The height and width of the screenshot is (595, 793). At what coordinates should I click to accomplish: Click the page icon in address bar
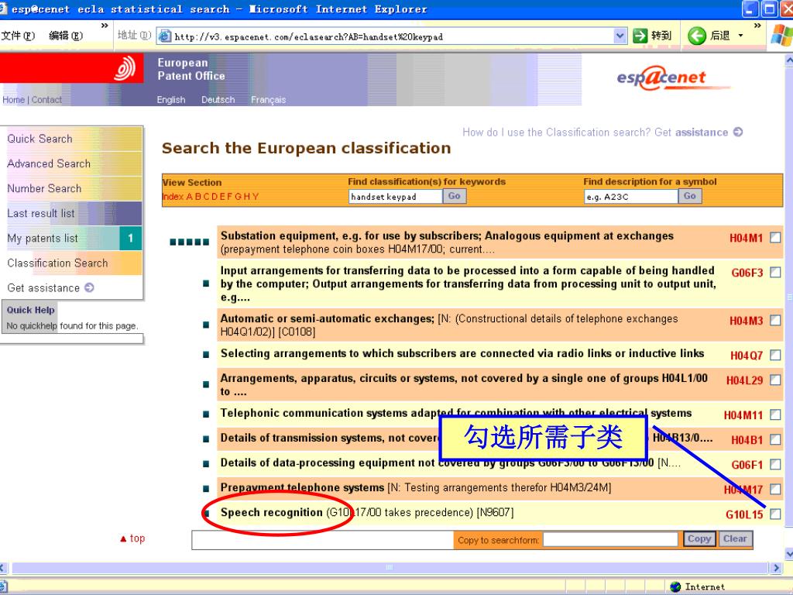pos(164,36)
